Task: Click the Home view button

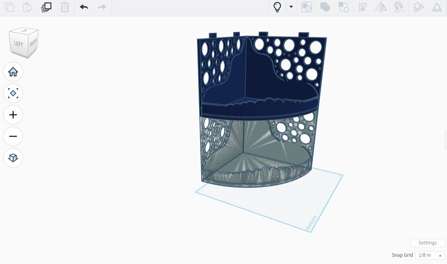Action: [13, 72]
